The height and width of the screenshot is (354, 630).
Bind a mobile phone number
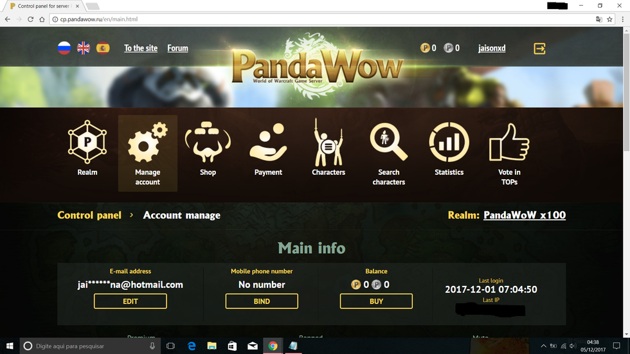(x=262, y=301)
